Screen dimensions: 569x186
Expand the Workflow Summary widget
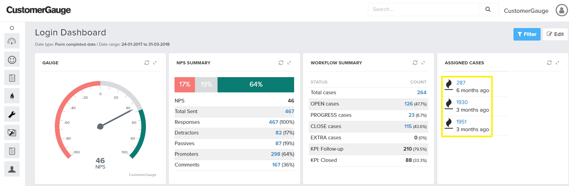pos(423,63)
